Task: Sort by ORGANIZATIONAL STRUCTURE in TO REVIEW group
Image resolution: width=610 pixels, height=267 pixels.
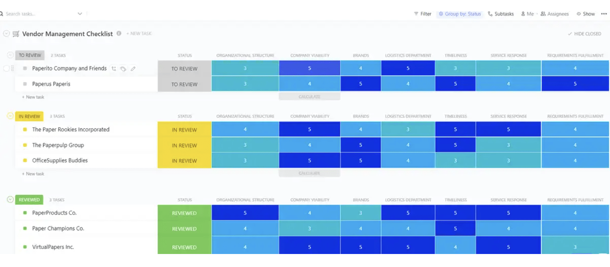Action: coord(245,55)
